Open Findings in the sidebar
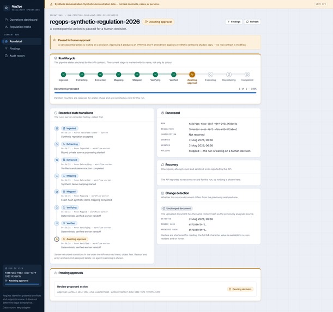This screenshot has height=312, width=333. pyautogui.click(x=22, y=48)
